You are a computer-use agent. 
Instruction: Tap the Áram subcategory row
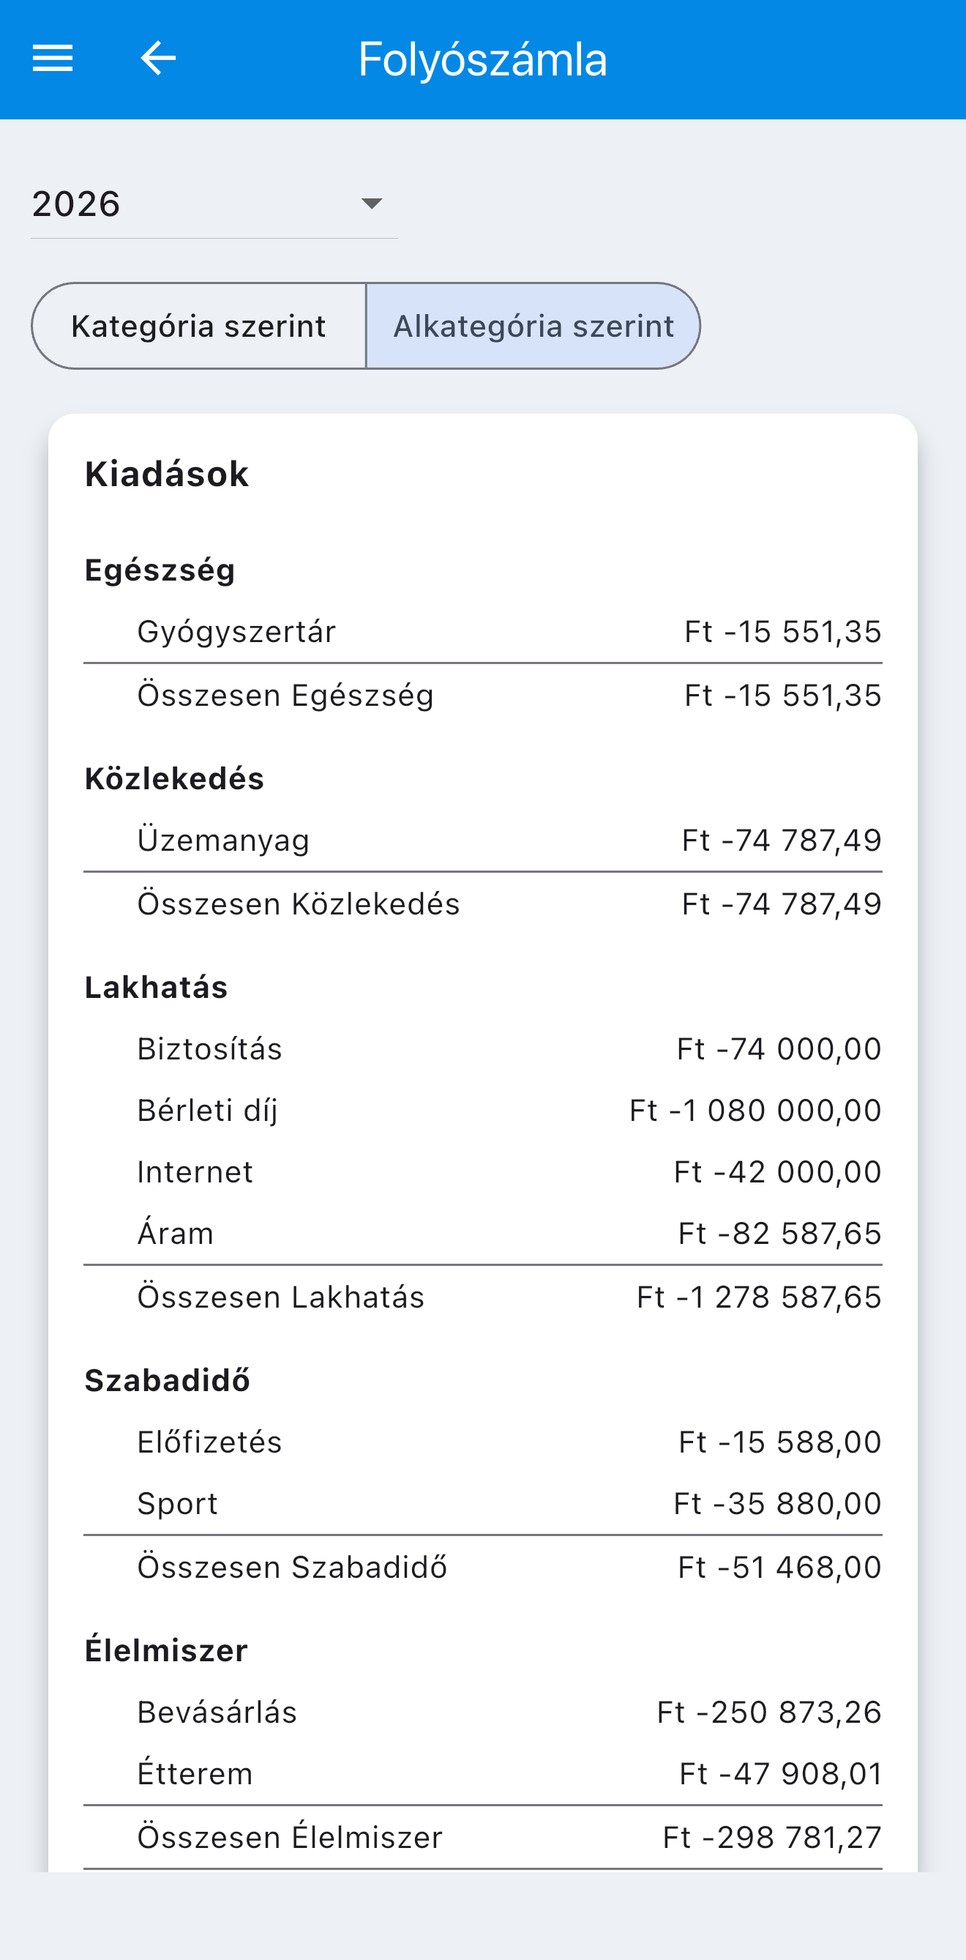pyautogui.click(x=483, y=1234)
